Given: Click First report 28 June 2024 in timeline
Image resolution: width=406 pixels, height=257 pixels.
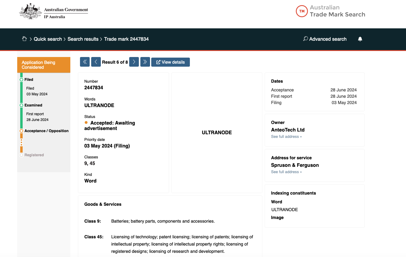Looking at the screenshot, I should [x=37, y=117].
